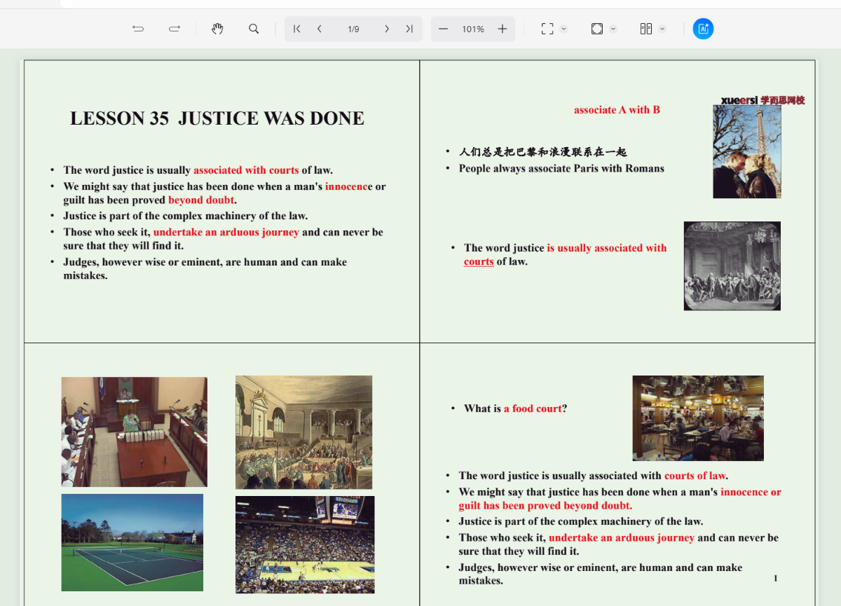Screen dimensions: 841x606
Task: Click the black-and-white courtroom engraving image
Action: (x=732, y=266)
